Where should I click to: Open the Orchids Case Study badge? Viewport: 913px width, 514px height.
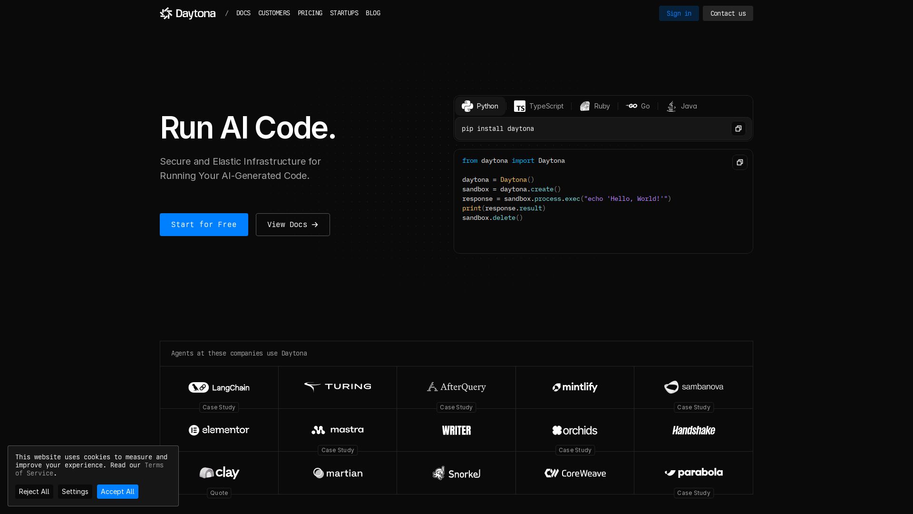coord(574,450)
